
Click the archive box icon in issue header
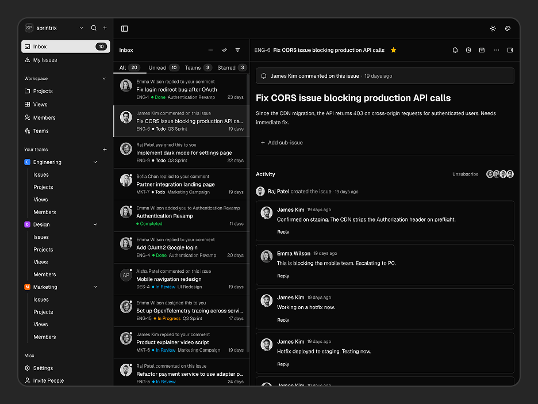point(482,50)
